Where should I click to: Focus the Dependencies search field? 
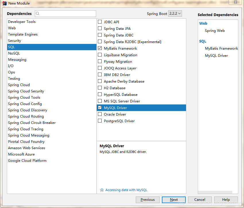(65, 13)
